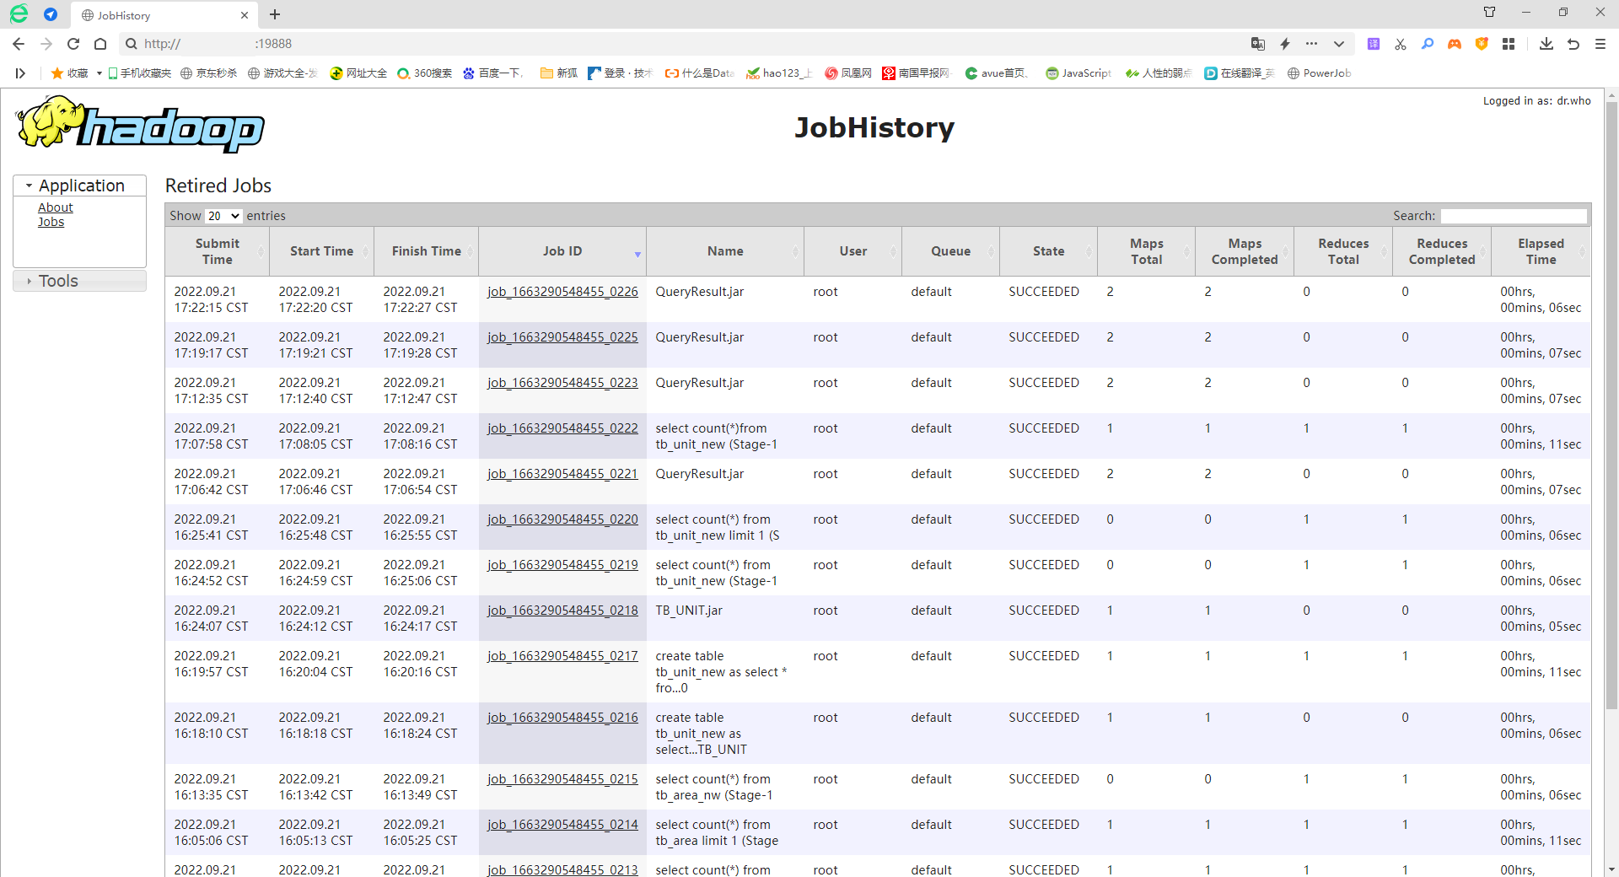Open the Jobs link in sidebar
The image size is (1619, 877).
pos(51,222)
